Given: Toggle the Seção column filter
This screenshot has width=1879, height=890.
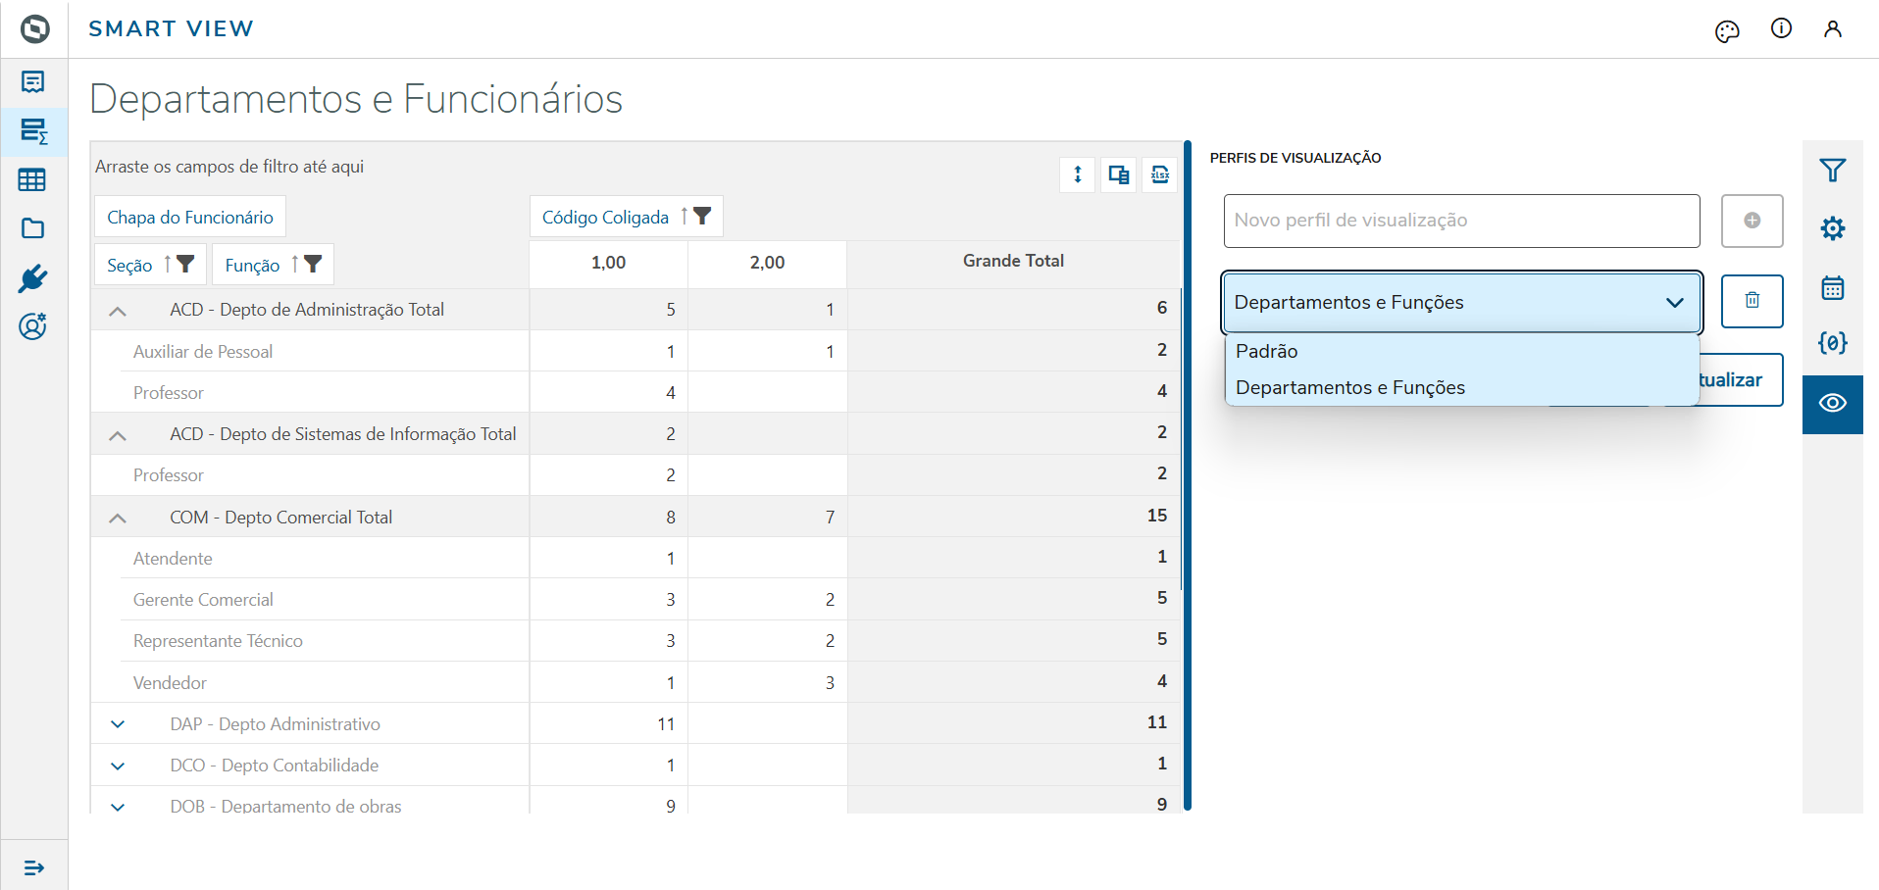Looking at the screenshot, I should (x=185, y=264).
